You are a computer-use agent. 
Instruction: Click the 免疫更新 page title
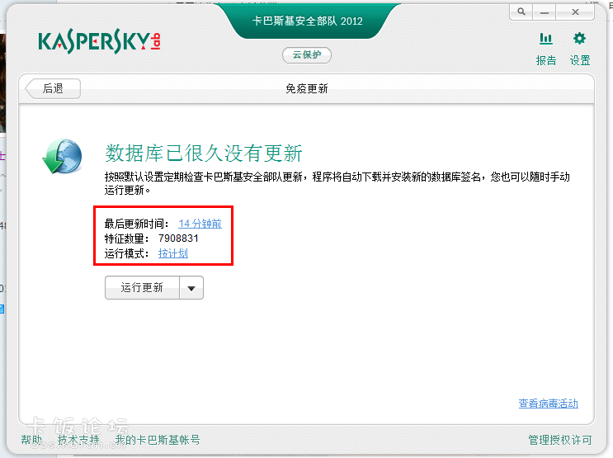click(307, 89)
